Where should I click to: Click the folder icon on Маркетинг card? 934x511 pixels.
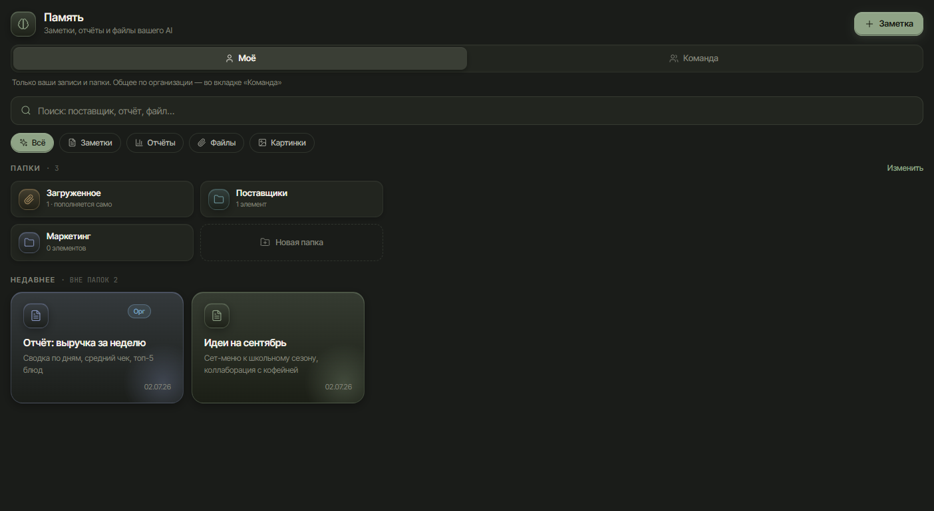pos(29,243)
